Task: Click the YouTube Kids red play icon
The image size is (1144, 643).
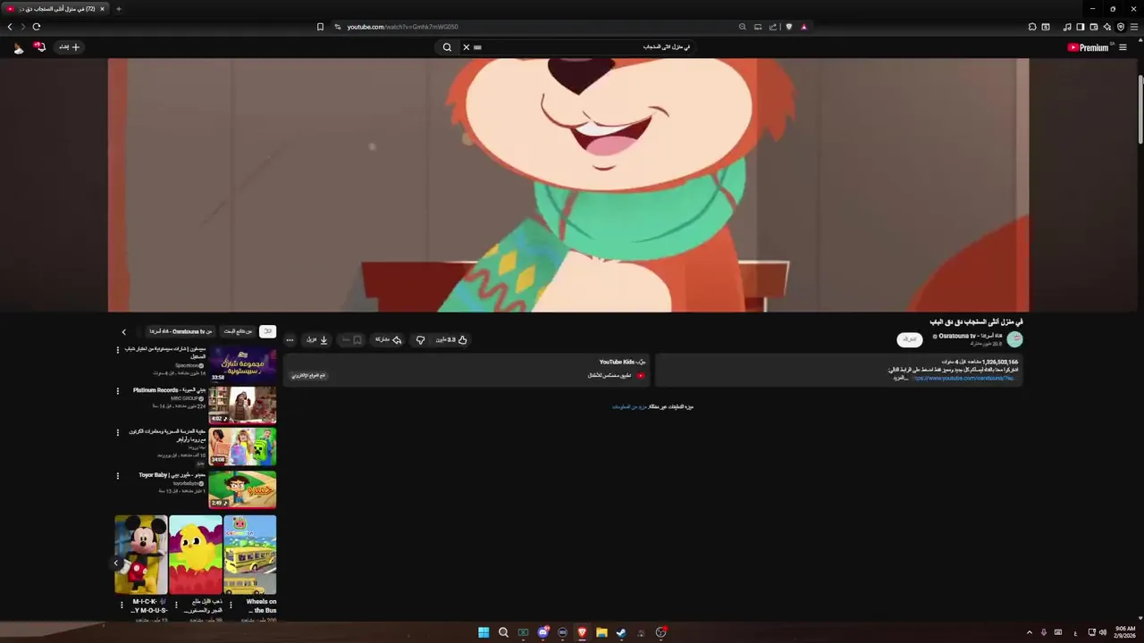Action: click(640, 376)
